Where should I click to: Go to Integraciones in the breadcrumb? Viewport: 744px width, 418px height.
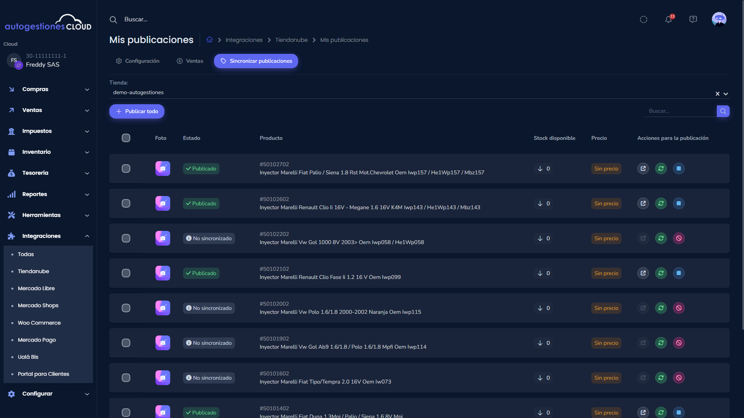click(244, 40)
